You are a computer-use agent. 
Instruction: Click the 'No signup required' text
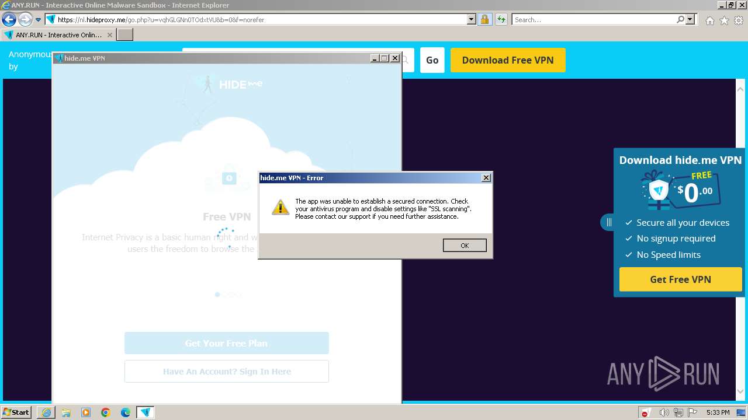click(x=676, y=239)
